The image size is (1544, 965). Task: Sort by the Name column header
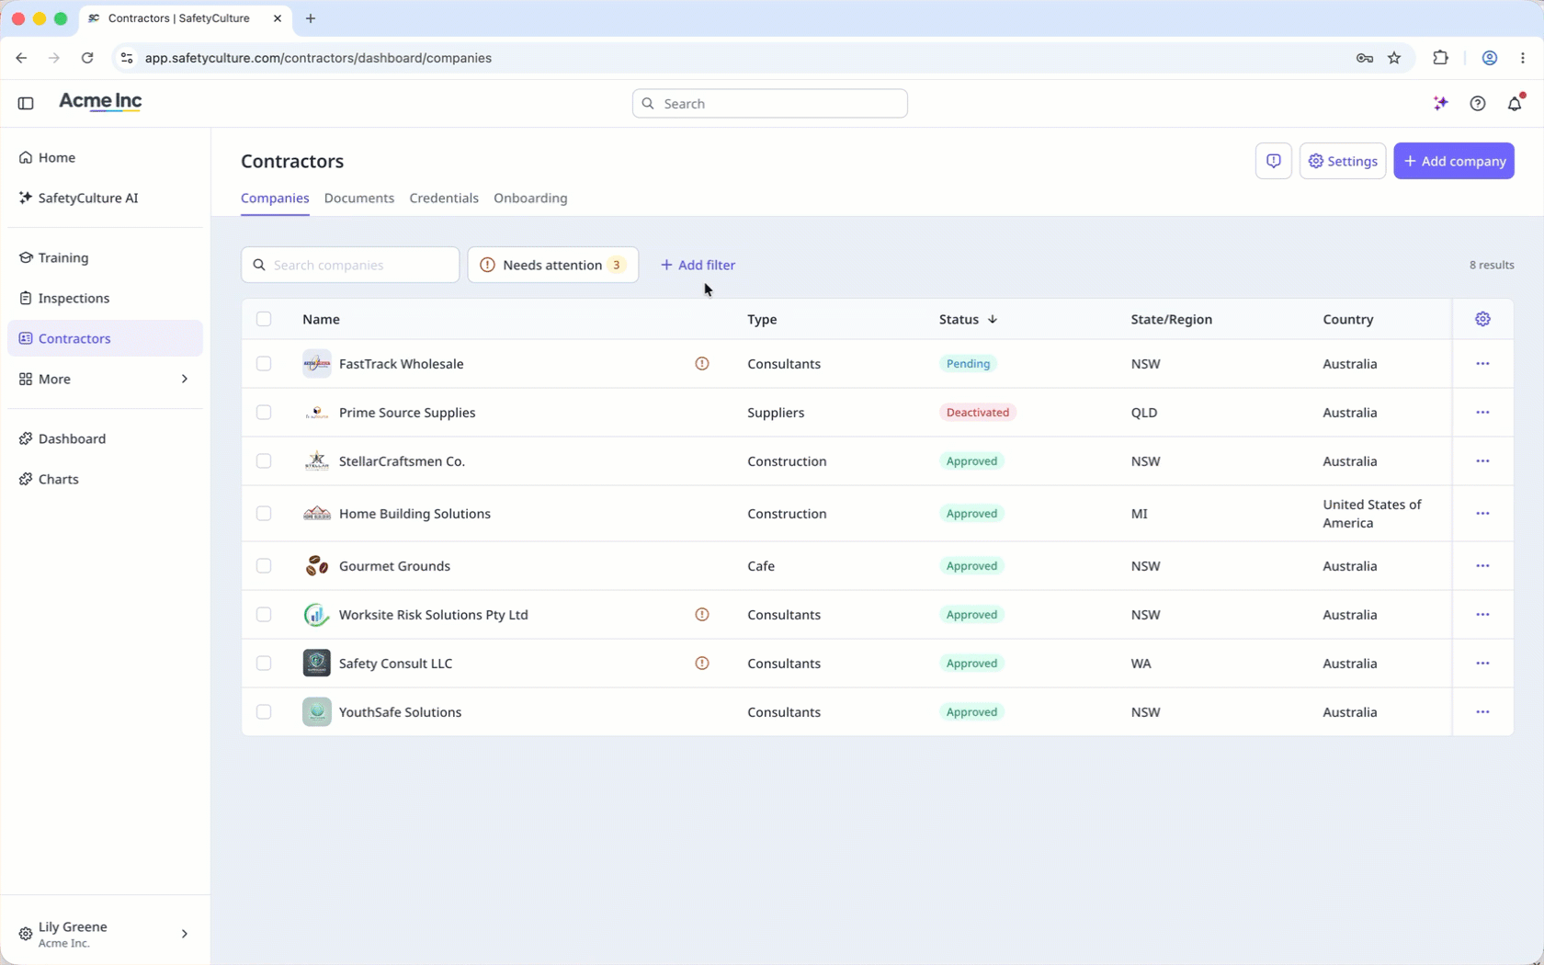tap(321, 320)
